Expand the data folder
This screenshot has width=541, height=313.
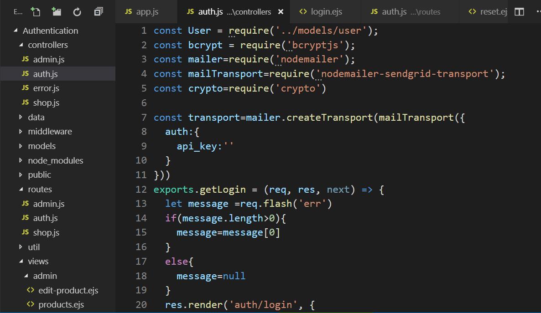pos(21,117)
